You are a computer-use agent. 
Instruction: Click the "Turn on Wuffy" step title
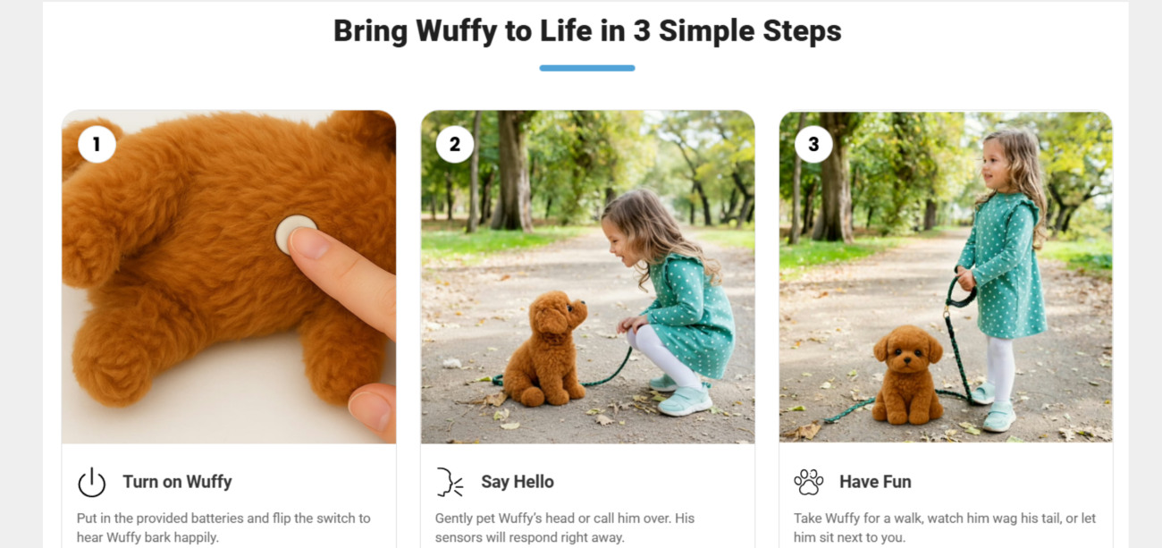coord(177,482)
